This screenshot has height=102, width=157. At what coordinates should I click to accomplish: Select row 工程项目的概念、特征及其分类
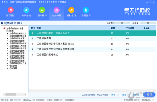coord(92,33)
